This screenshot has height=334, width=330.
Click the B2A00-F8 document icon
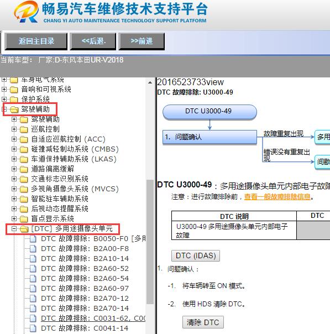coord(33,249)
